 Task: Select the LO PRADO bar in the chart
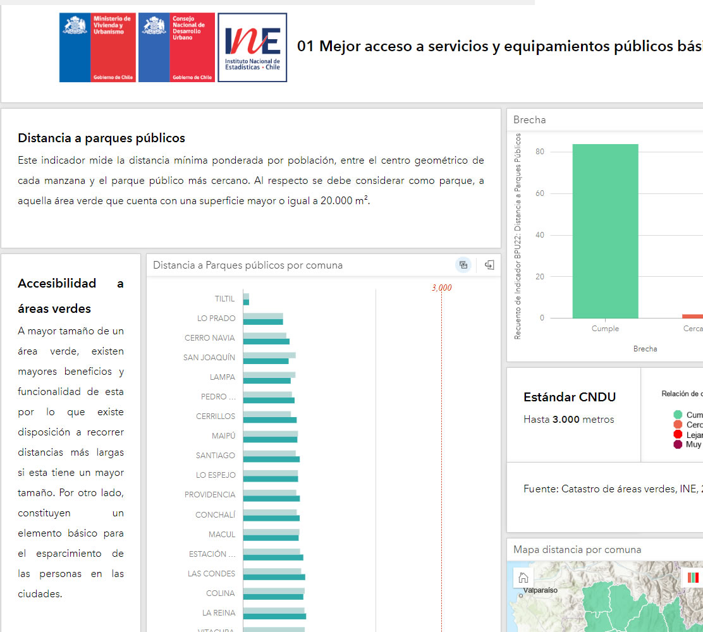coord(263,319)
